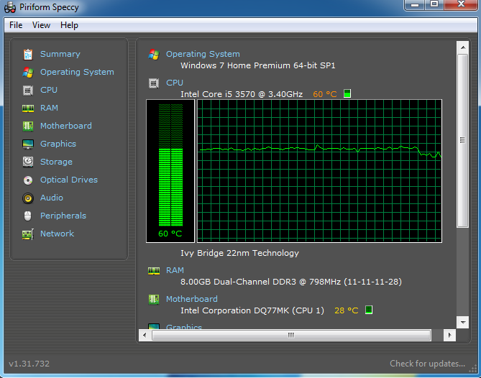This screenshot has width=481, height=378.
Task: Open the View menu
Action: click(42, 25)
